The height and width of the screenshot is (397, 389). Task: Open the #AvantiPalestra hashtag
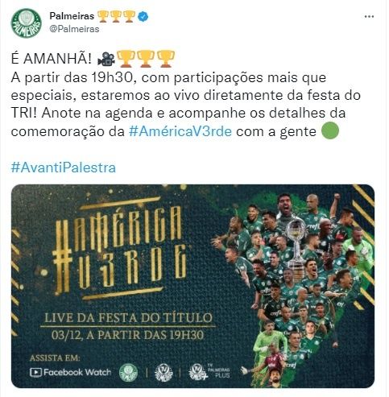pyautogui.click(x=64, y=167)
